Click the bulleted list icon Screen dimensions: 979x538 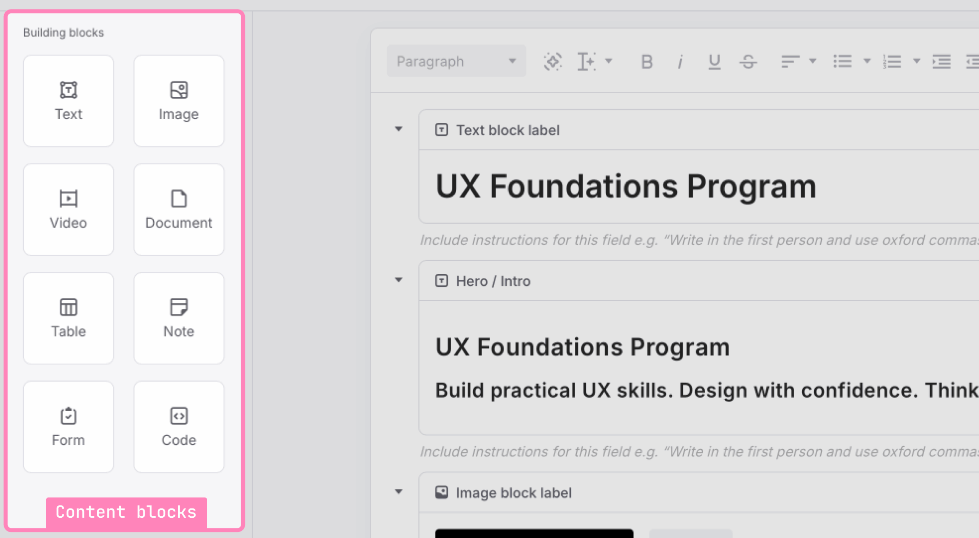click(x=842, y=61)
